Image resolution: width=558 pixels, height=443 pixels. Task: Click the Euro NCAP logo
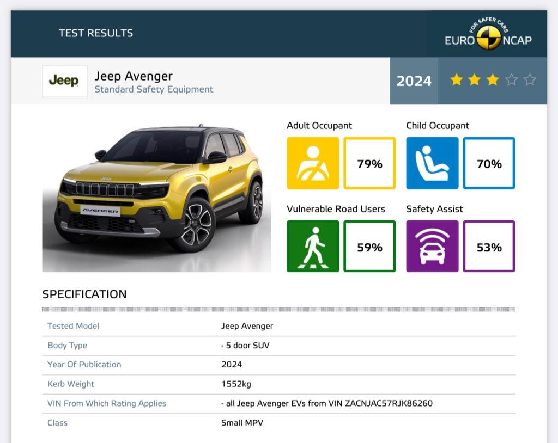coord(488,35)
